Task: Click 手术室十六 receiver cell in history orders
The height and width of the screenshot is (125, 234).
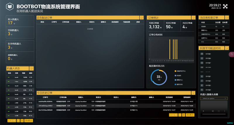Action: coord(134,106)
